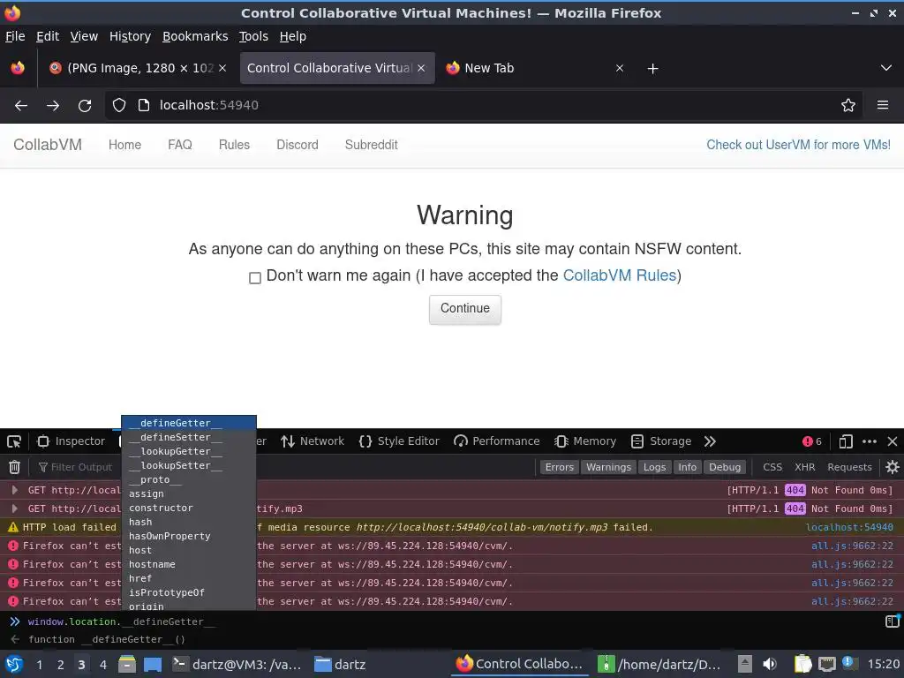Screen dimensions: 904x678
Task: Check the Don't warn me again checkbox
Action: (x=255, y=278)
